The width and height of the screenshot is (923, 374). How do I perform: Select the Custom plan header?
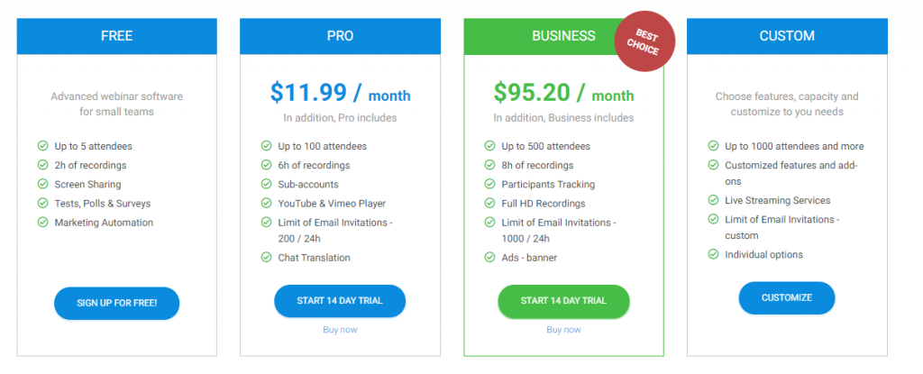coord(787,36)
